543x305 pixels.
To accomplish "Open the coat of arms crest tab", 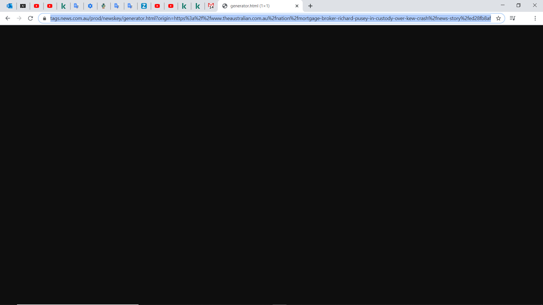I will coord(104,6).
